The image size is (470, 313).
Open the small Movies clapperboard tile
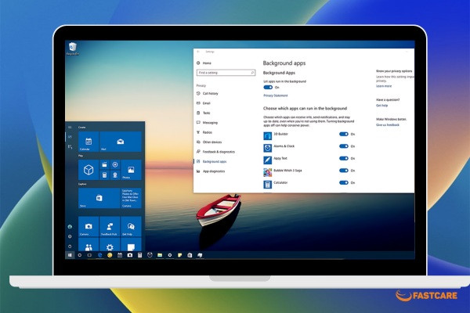pos(105,164)
